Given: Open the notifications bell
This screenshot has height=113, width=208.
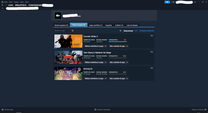Looking at the screenshot, I should 173,2.
